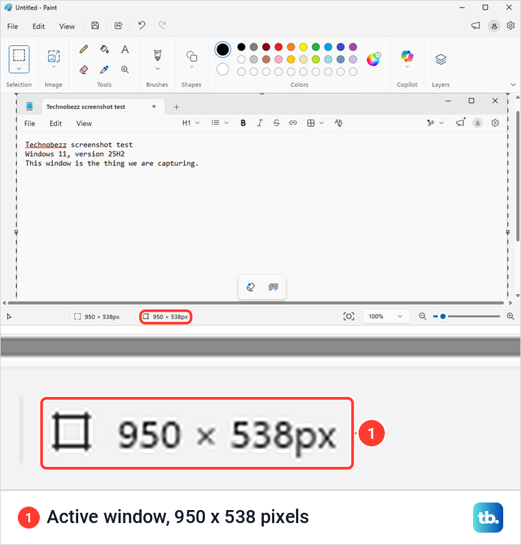Click the link icon in Notepad toolbar

293,123
